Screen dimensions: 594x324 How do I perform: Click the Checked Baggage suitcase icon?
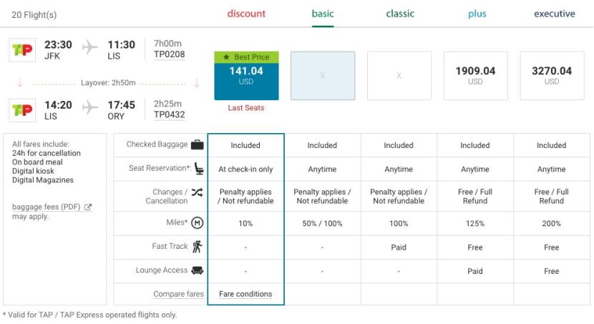[x=197, y=144]
